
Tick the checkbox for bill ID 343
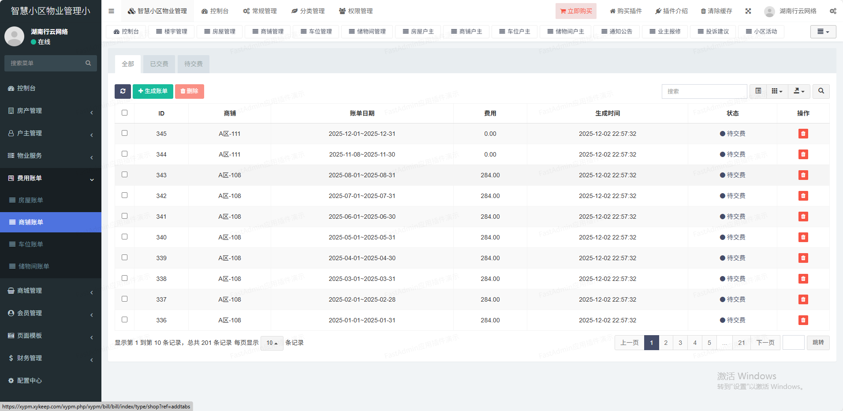(124, 175)
